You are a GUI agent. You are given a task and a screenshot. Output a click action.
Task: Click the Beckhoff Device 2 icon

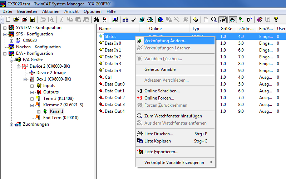[25, 66]
